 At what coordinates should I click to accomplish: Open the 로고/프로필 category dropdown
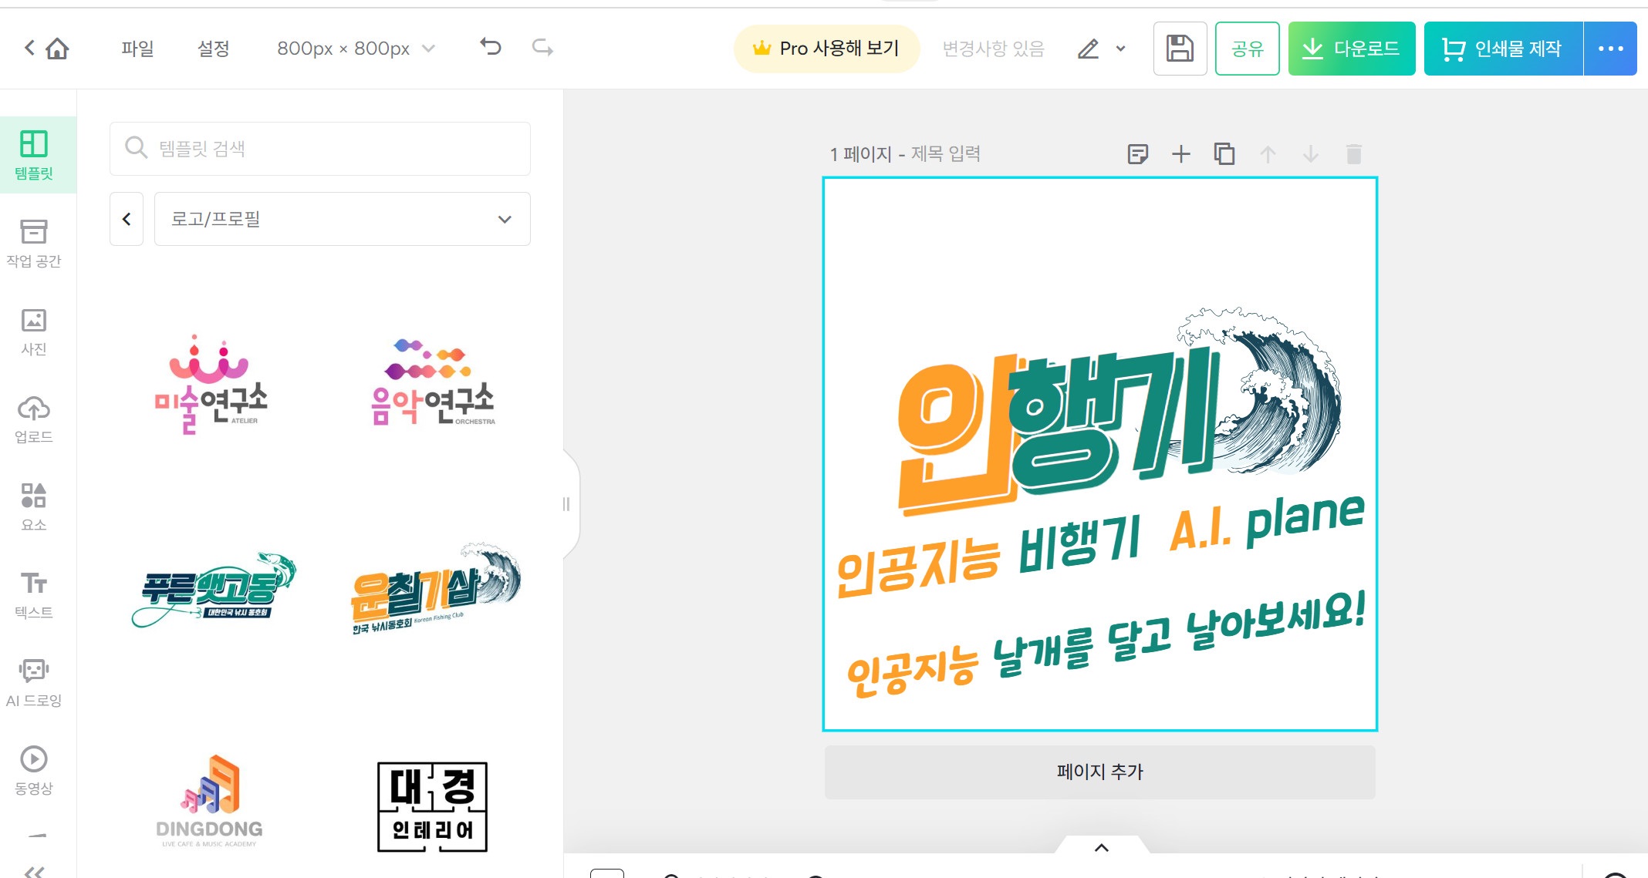click(342, 219)
